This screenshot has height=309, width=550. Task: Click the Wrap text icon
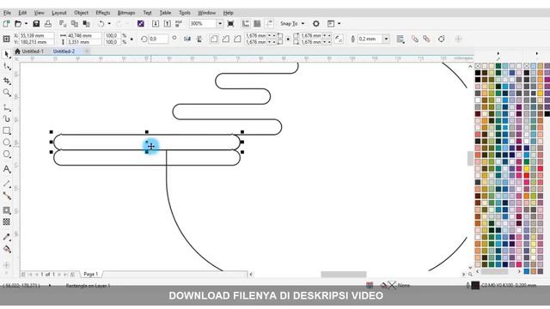[x=400, y=39]
